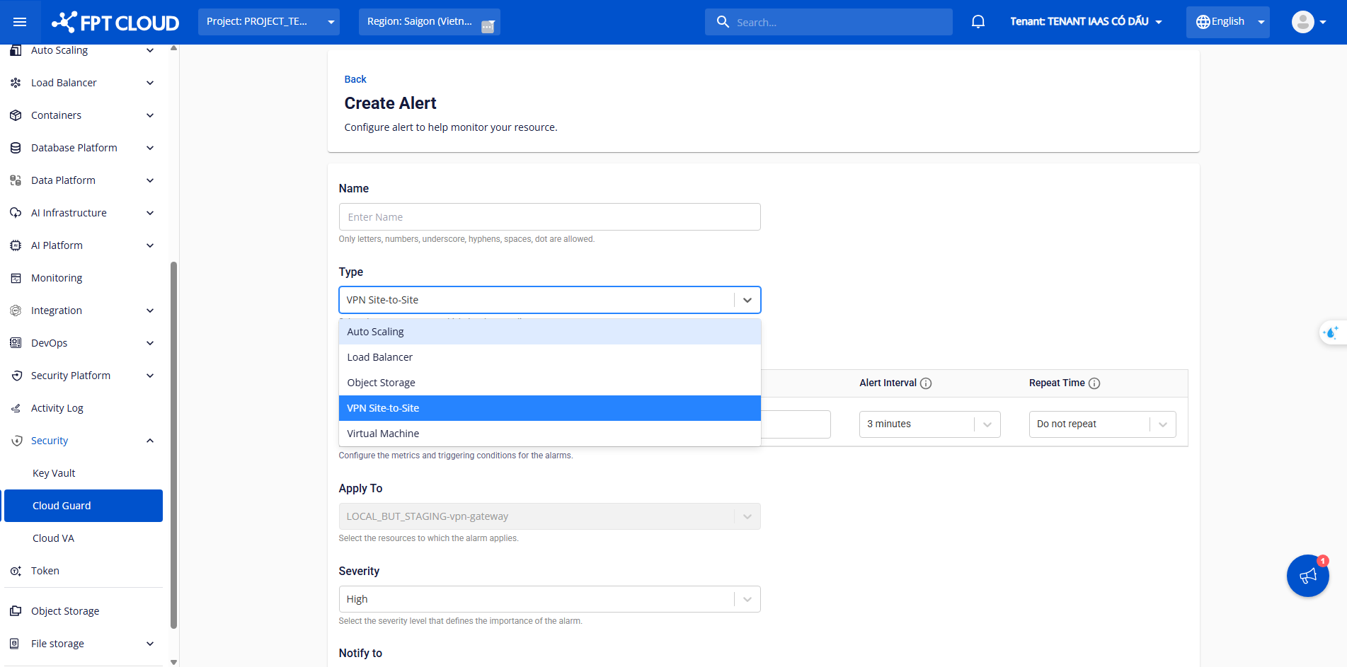This screenshot has height=667, width=1347.
Task: Switch language using English selector
Action: [1227, 22]
